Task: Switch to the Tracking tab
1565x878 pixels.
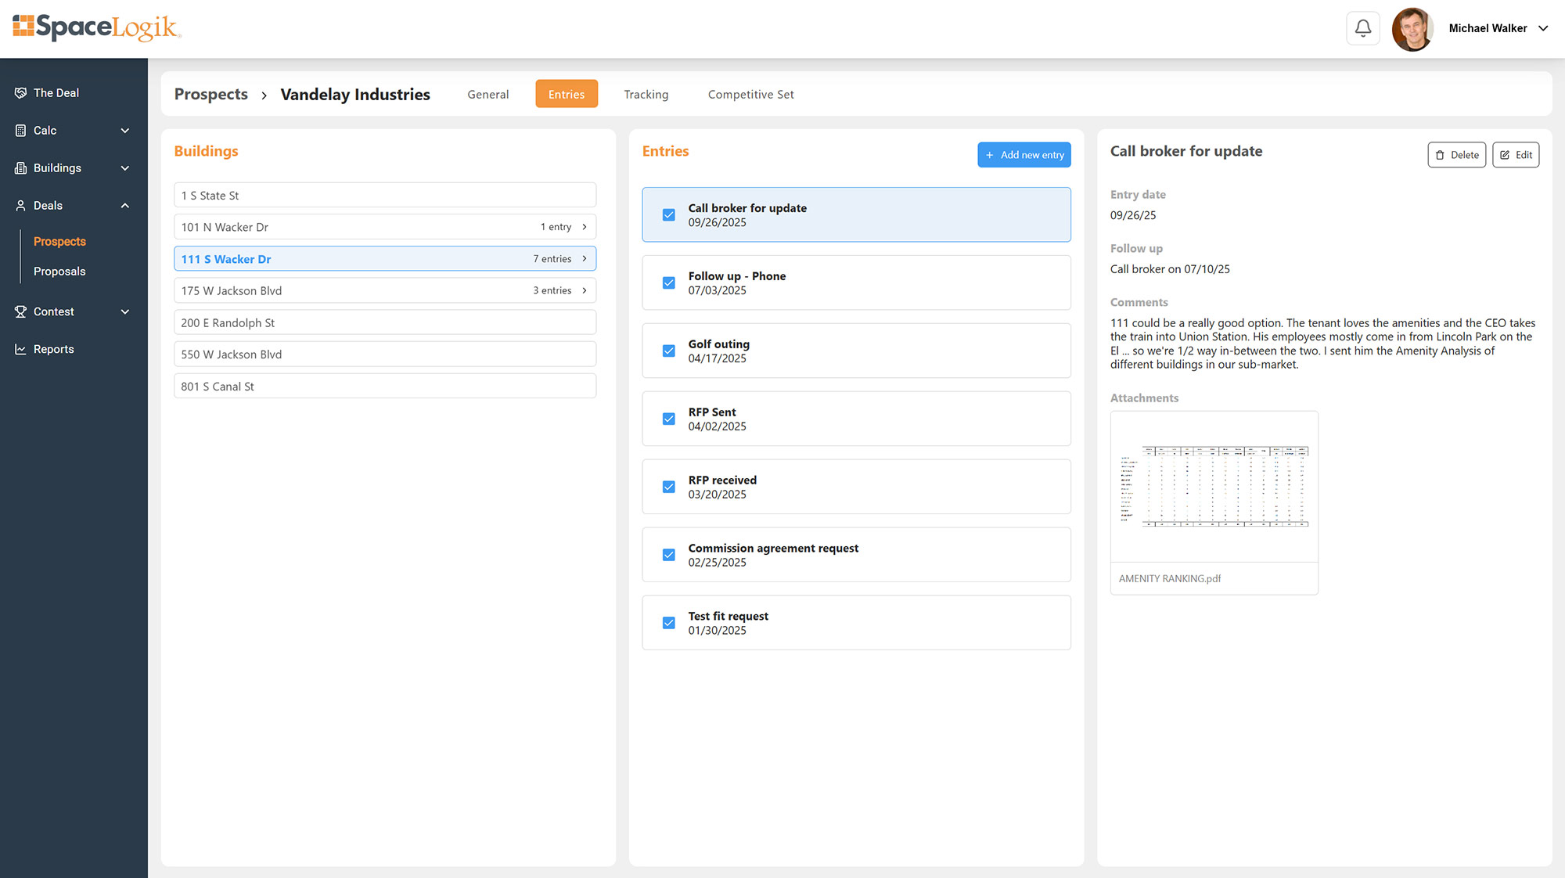Action: 646,94
